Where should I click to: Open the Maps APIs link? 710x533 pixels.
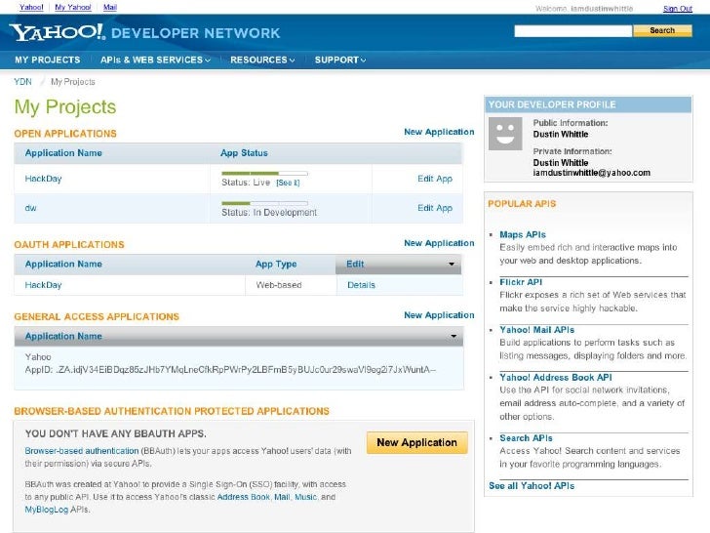coord(523,234)
